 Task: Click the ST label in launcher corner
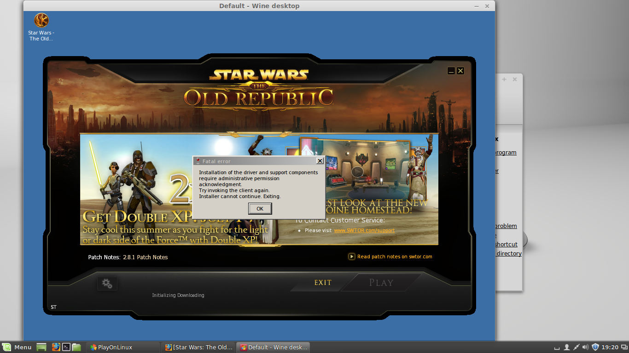click(53, 307)
